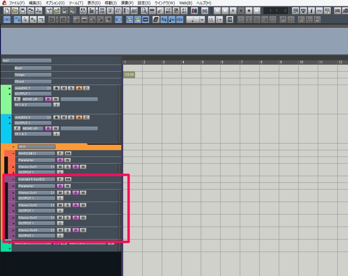348x276 pixels.
Task: Open the note length dropdown arrow
Action: pos(202,20)
